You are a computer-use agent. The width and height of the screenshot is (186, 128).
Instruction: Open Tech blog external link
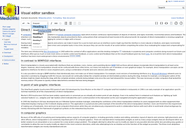(7, 36)
